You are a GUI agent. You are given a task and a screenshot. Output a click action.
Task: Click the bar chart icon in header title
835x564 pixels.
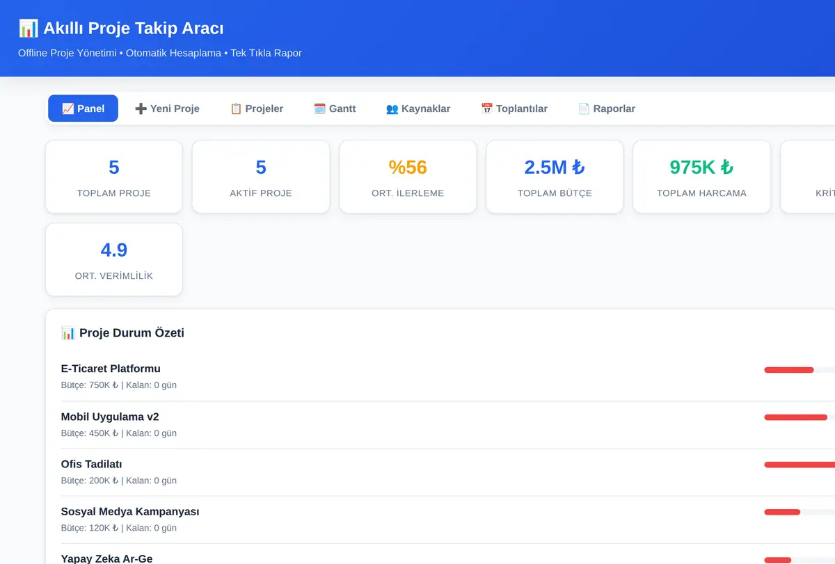tap(29, 29)
